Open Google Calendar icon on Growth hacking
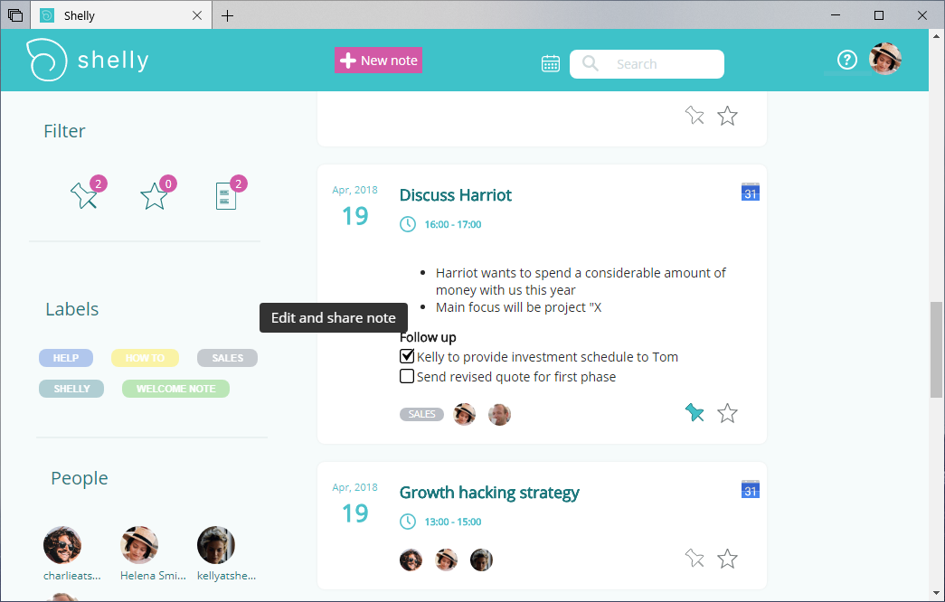The image size is (945, 602). click(x=751, y=489)
